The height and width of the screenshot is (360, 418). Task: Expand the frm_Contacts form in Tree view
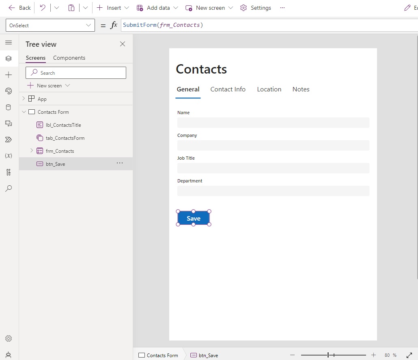(32, 151)
